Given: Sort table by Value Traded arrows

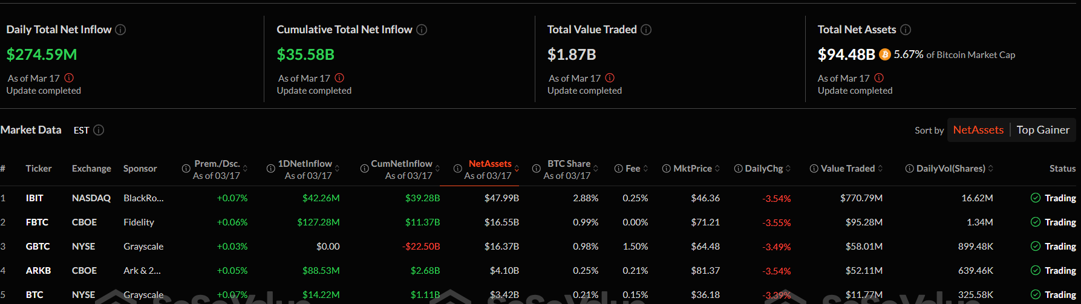Looking at the screenshot, I should pos(880,169).
